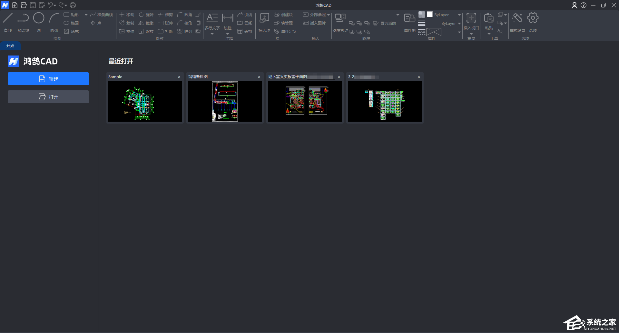Apply the 倒角 chamfer tool
This screenshot has height=333, width=619.
[185, 23]
